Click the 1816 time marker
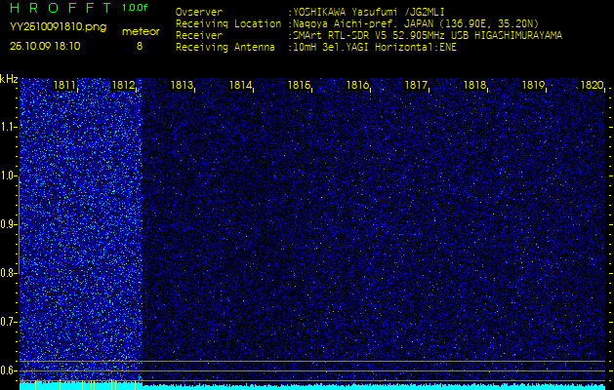 click(x=357, y=85)
